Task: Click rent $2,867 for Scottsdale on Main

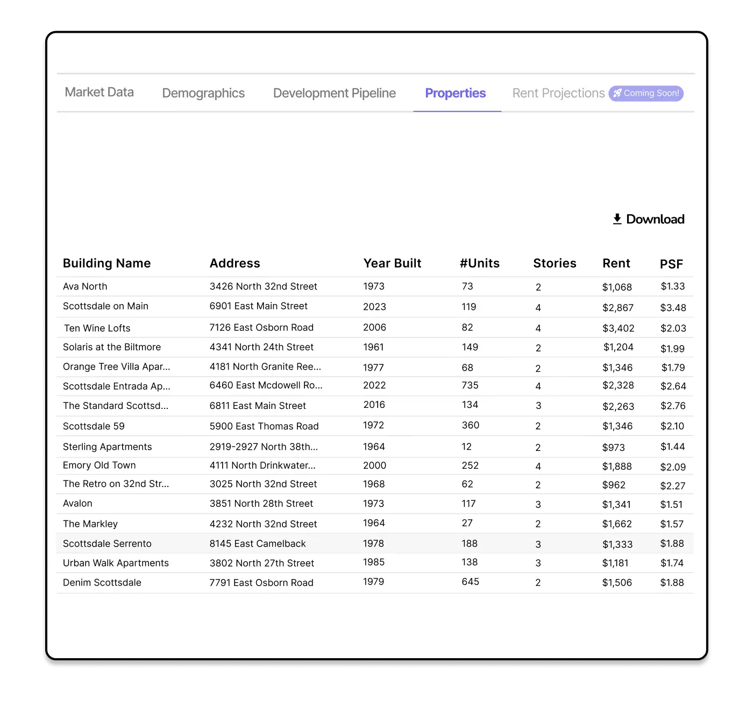Action: pyautogui.click(x=618, y=308)
